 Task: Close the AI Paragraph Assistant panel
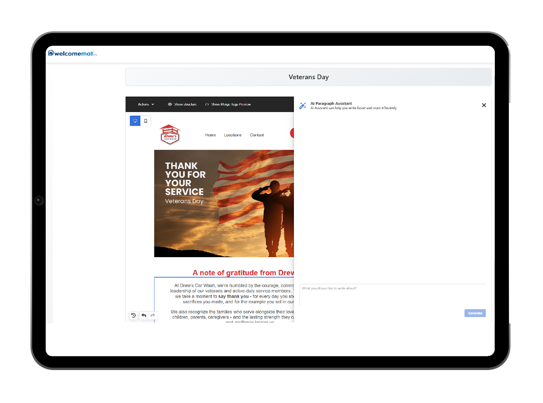click(484, 105)
